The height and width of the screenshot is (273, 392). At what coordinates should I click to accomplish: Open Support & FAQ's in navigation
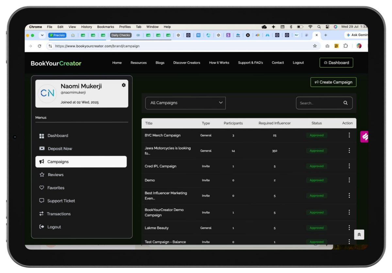[x=250, y=63]
